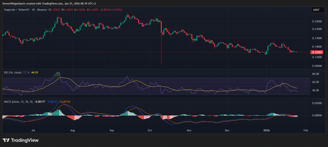328x147 pixels.
Task: Click the 0.17000 price axis label
Action: click(x=317, y=38)
